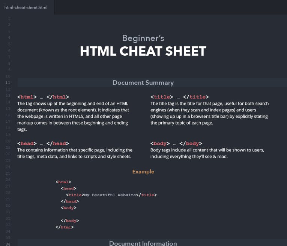287x246 pixels.
Task: Click the opening <html> line in example
Action: click(63, 182)
